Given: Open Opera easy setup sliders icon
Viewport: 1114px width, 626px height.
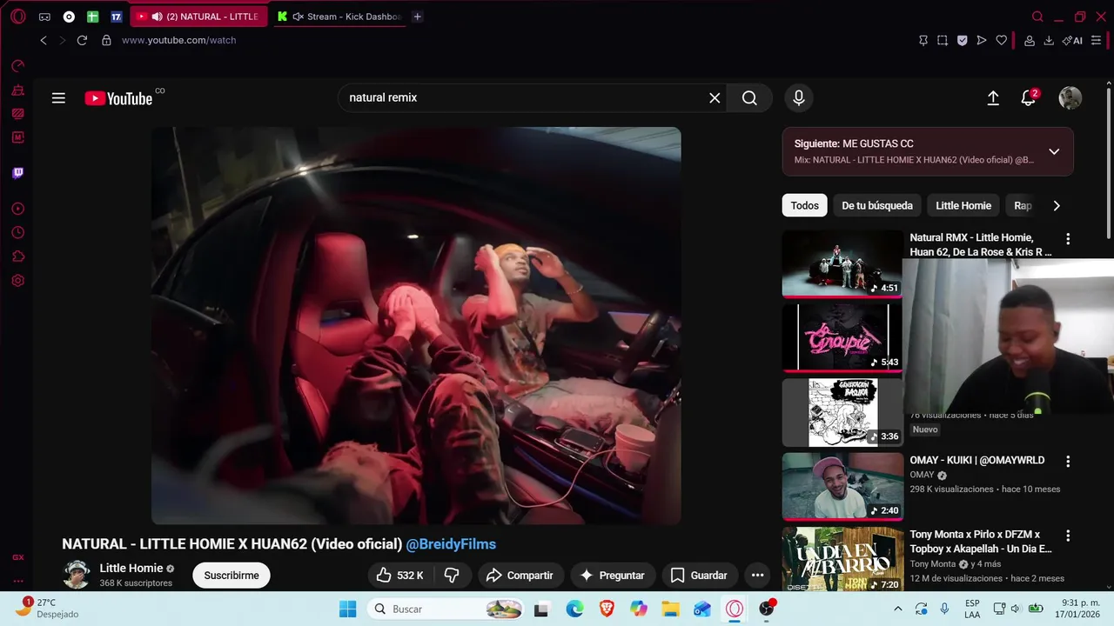Looking at the screenshot, I should coord(1096,40).
